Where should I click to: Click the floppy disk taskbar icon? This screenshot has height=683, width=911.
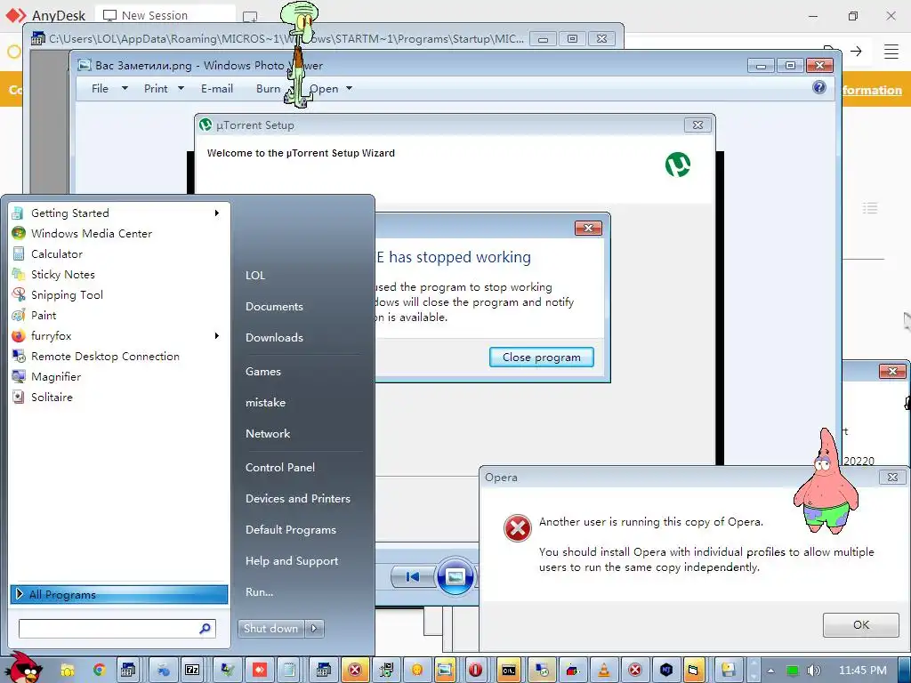pyautogui.click(x=729, y=671)
